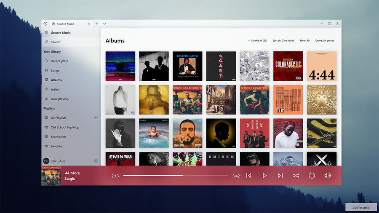Open the hamburger menu next to Groove Music
The height and width of the screenshot is (213, 379).
point(46,32)
